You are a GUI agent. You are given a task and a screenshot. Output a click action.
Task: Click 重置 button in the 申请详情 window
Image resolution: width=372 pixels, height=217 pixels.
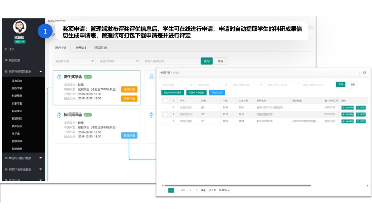(x=353, y=85)
